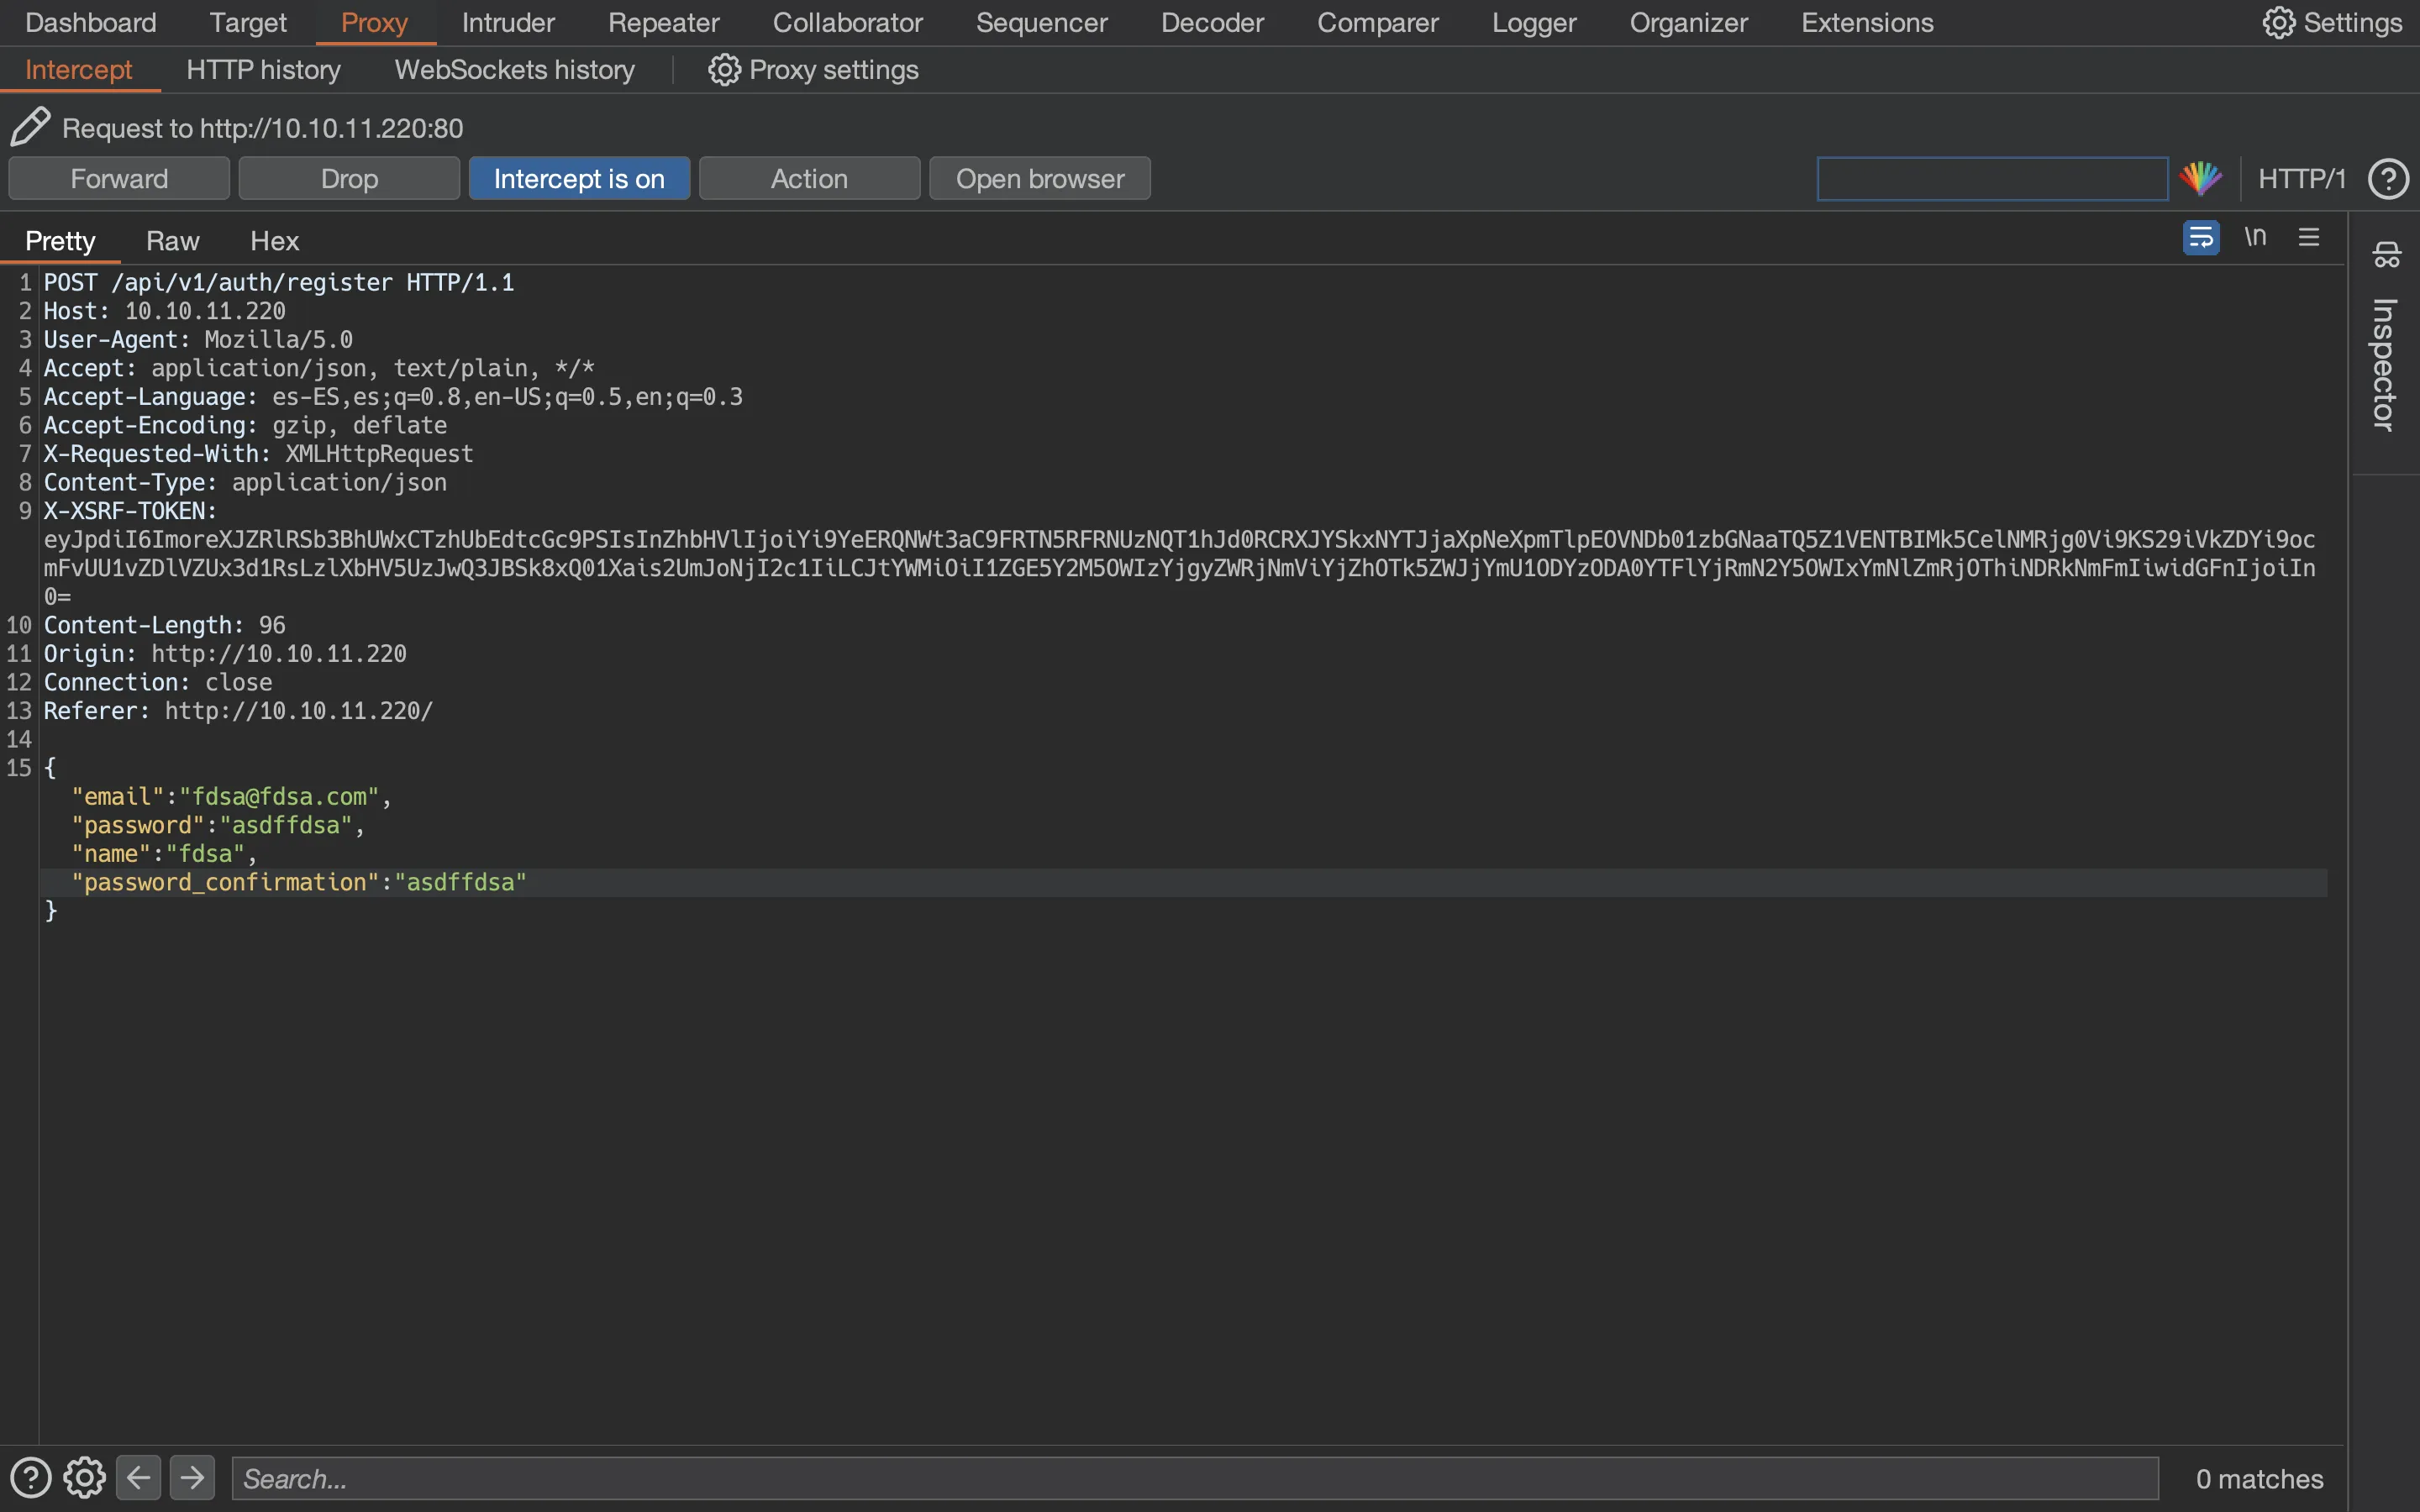Toggle the Intercept is on button
The image size is (2420, 1512).
point(579,179)
